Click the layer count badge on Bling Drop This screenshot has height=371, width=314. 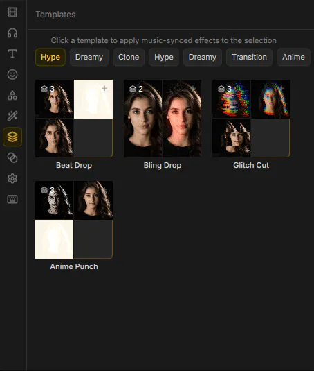136,89
